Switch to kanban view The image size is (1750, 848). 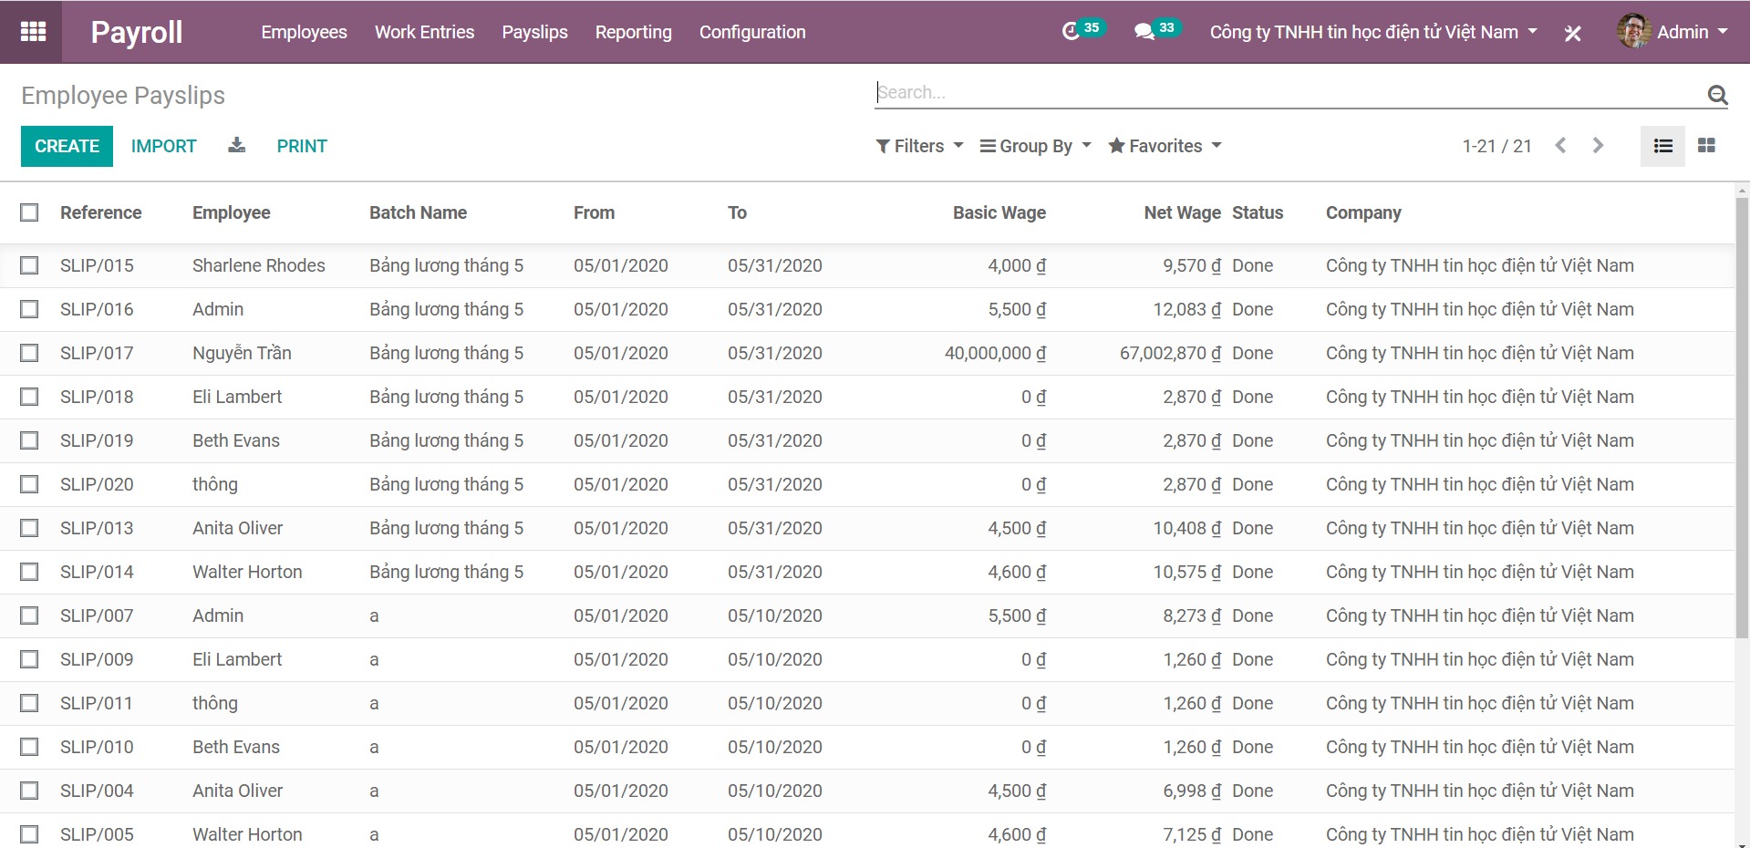[1706, 146]
